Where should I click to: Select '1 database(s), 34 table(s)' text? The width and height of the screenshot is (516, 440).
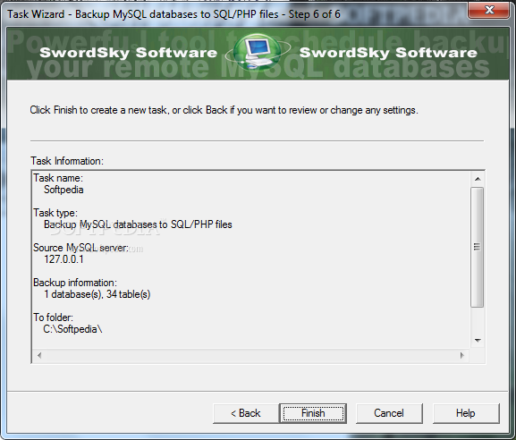point(97,294)
